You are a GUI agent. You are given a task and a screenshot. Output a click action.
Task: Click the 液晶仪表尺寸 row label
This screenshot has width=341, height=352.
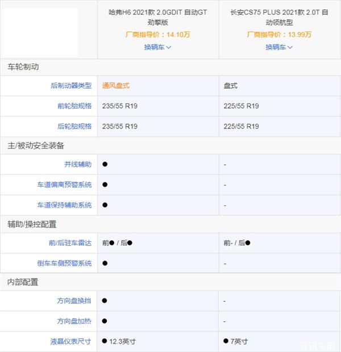pos(71,342)
